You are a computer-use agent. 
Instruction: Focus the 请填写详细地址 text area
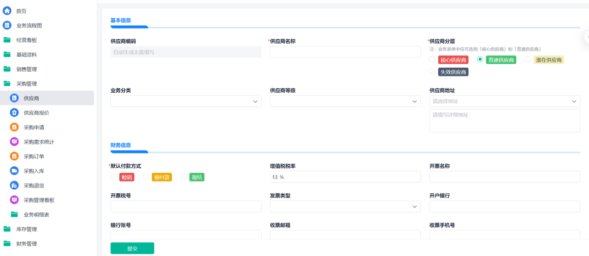pyautogui.click(x=505, y=121)
